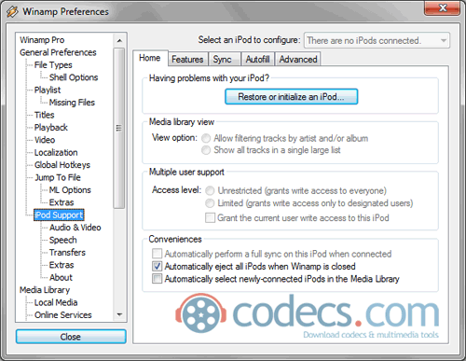The height and width of the screenshot is (361, 466).
Task: Open Local Media preferences
Action: pyautogui.click(x=56, y=302)
